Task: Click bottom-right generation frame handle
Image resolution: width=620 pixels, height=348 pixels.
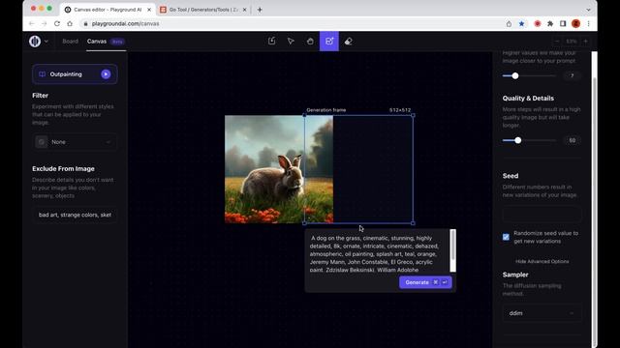Action: click(414, 223)
